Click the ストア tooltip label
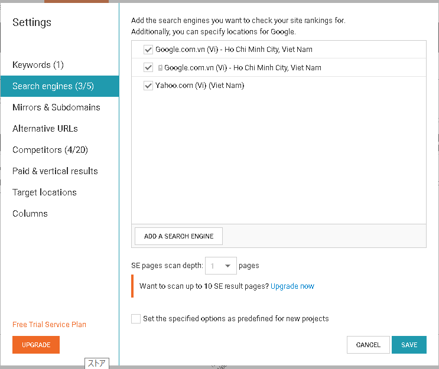 point(96,363)
